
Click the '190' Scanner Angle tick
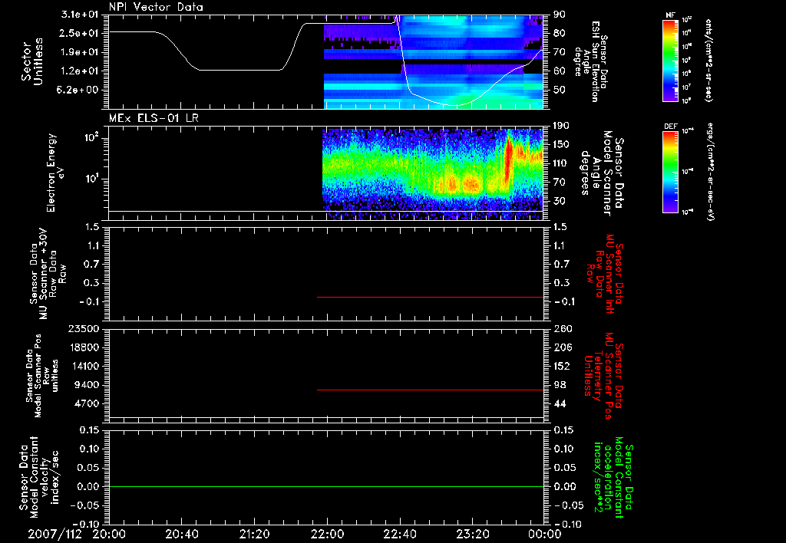[562, 126]
